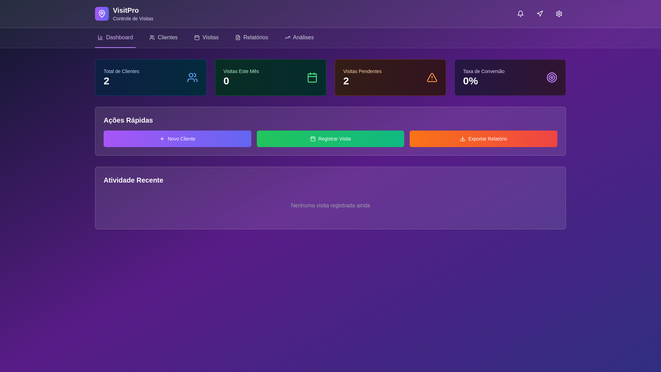The image size is (661, 372).
Task: Click the download icon on Exportar Relatório button
Action: click(463, 139)
